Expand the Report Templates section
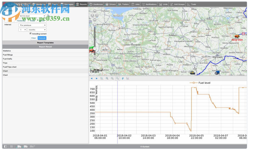Screen dimensions: 254x150 pos(46,43)
